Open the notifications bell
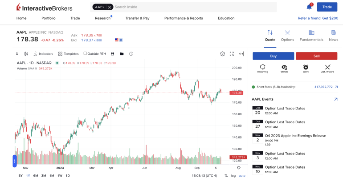 click(x=309, y=7)
